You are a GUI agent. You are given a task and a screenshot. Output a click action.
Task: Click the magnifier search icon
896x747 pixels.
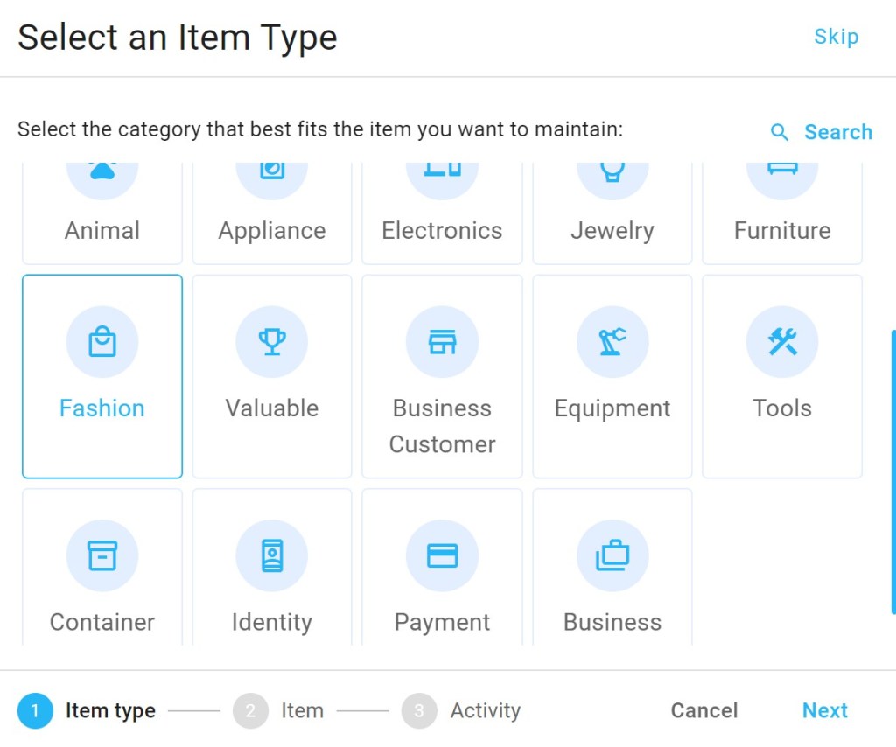[780, 132]
